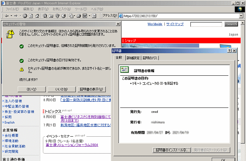Open the History icon
Screen dimensions: 246x161
[x=63, y=16]
